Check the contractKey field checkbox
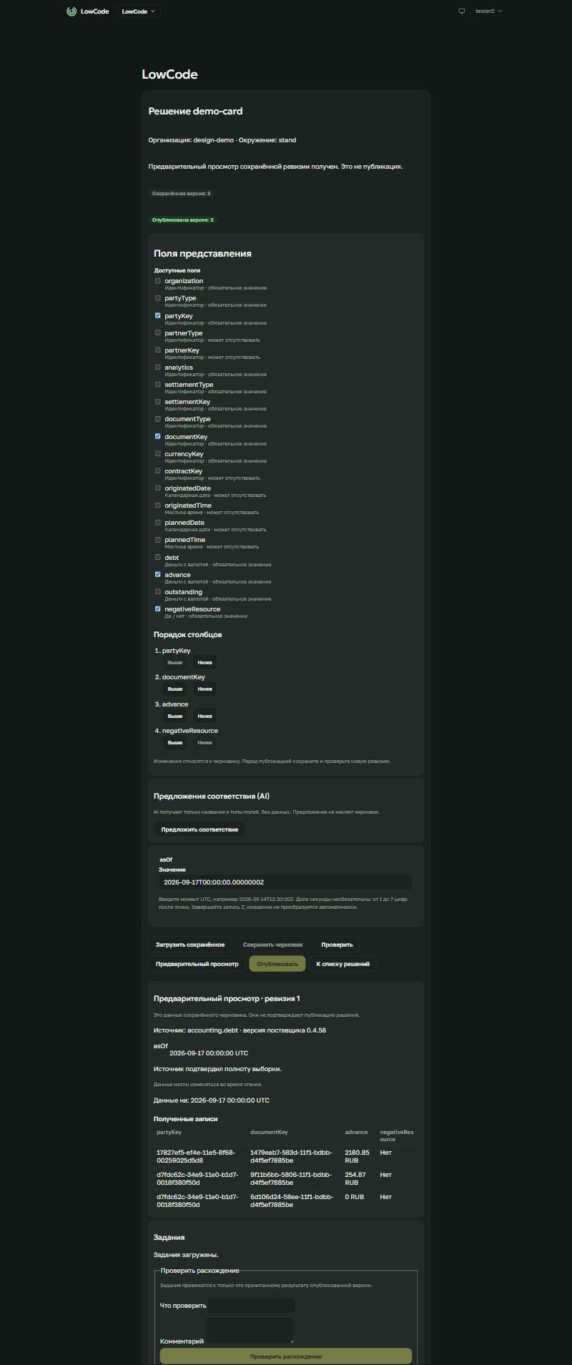572x1365 pixels. [158, 470]
